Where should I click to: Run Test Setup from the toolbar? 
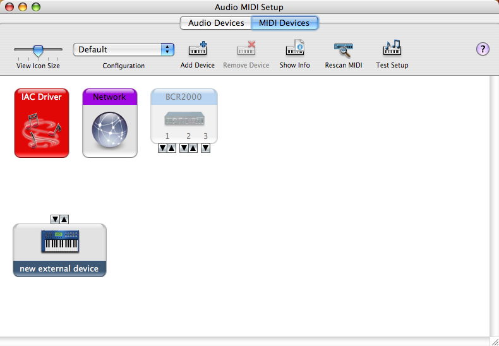(x=392, y=48)
